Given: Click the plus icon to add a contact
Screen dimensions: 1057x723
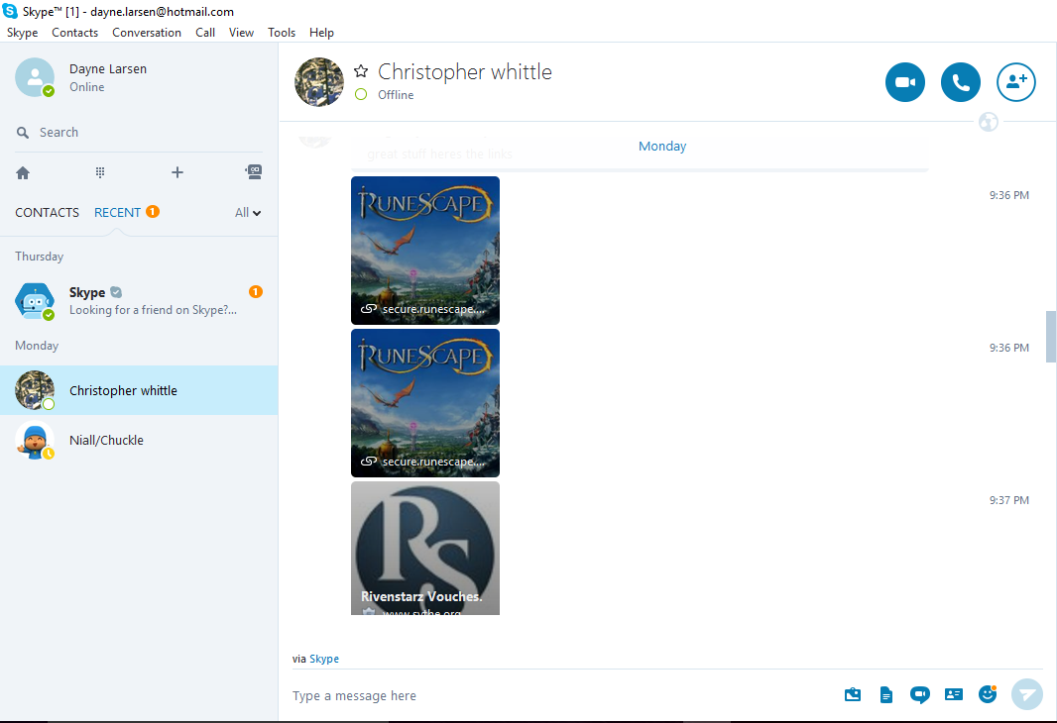Looking at the screenshot, I should (177, 172).
